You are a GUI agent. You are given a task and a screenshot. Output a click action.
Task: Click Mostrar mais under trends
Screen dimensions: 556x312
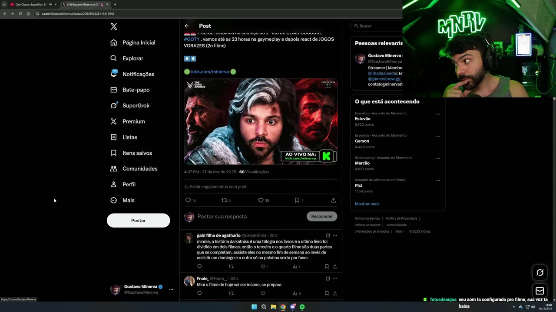coord(367,204)
